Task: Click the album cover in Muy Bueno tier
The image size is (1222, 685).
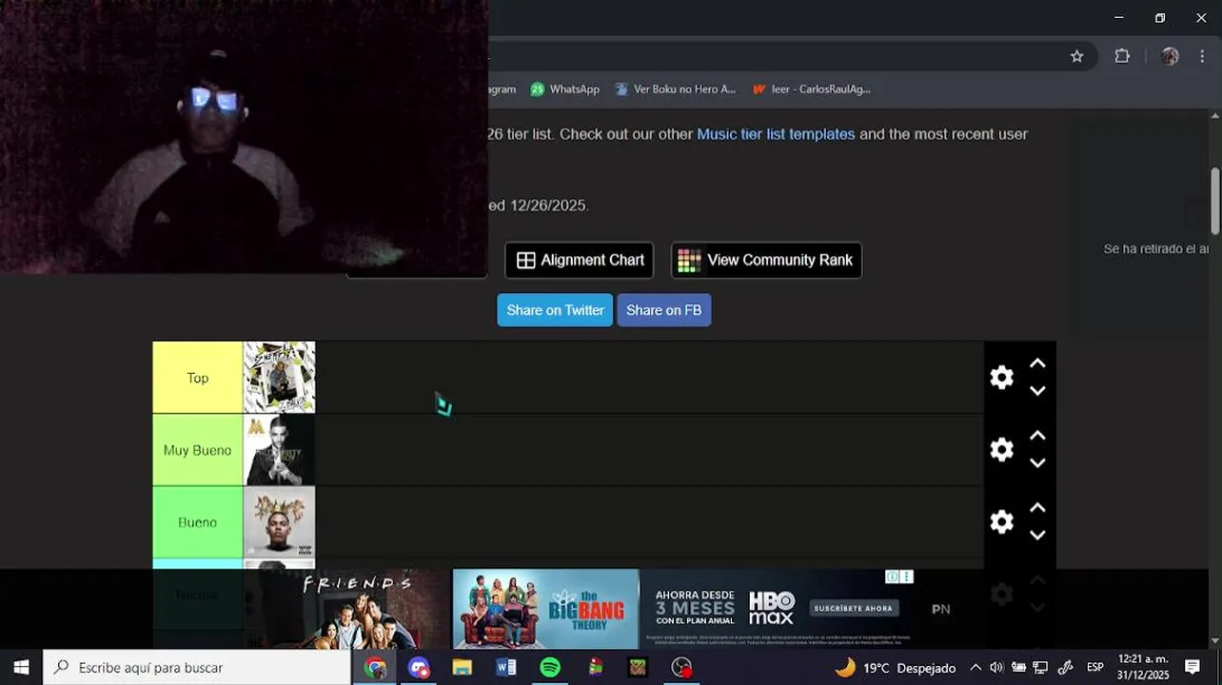Action: pos(280,450)
